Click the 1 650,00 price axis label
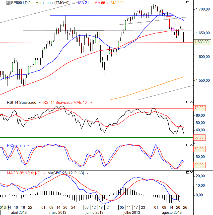 point(203,33)
